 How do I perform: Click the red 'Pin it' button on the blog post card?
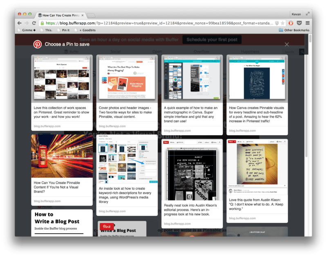pos(108,227)
